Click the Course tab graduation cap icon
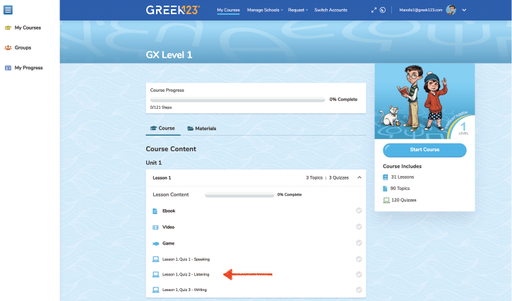The width and height of the screenshot is (512, 301). (x=153, y=129)
